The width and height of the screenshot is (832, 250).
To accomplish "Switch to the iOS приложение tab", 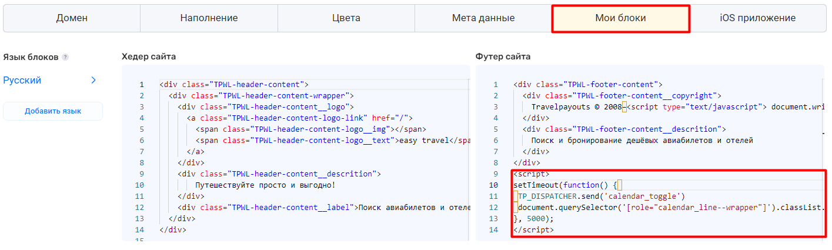I will [x=757, y=18].
